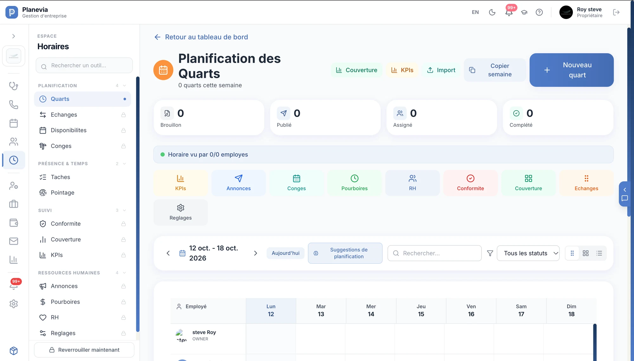Open Echanges in the sidebar

[x=82, y=115]
